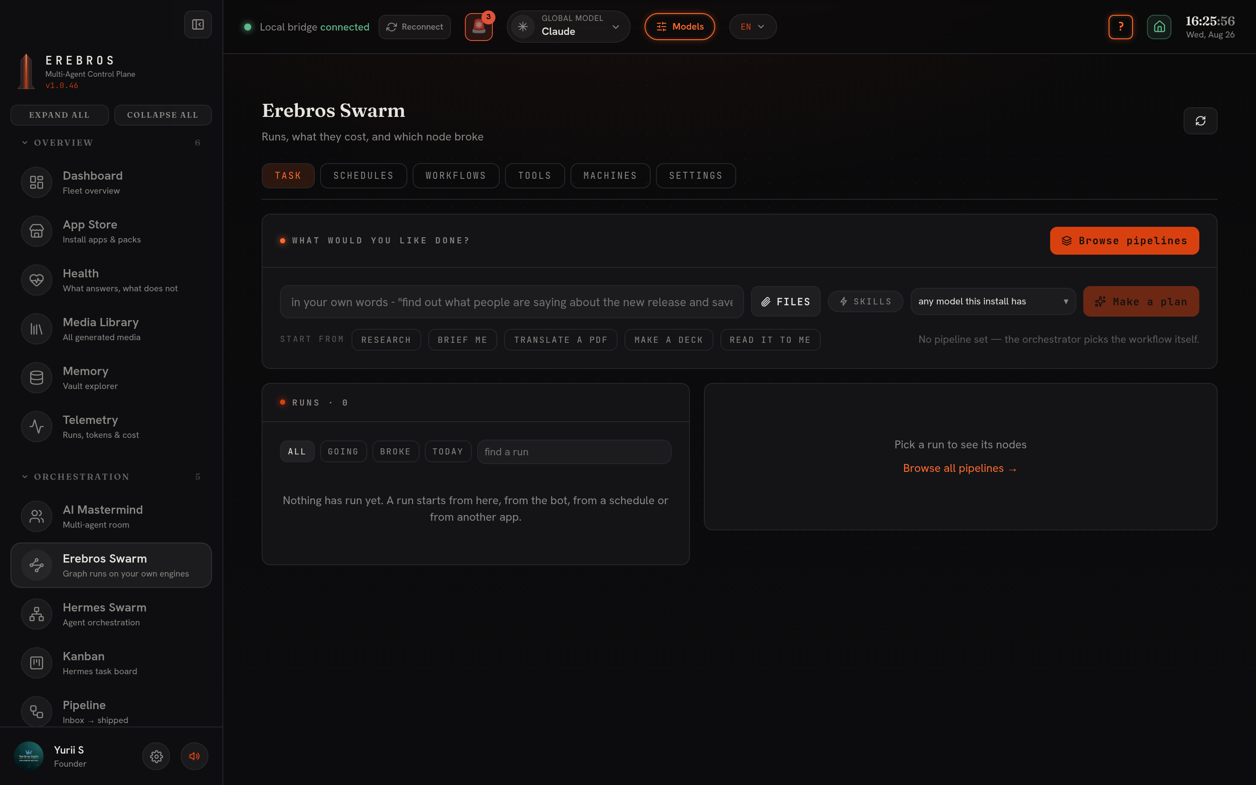
Task: Open the EN language dropdown
Action: click(753, 27)
